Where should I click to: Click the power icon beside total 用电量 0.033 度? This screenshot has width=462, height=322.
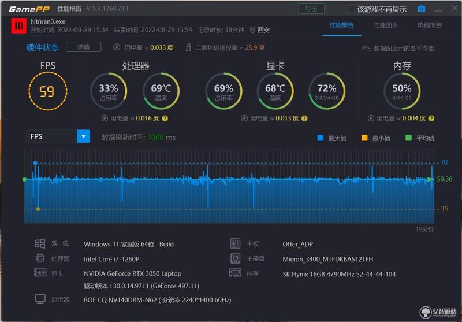(x=117, y=47)
